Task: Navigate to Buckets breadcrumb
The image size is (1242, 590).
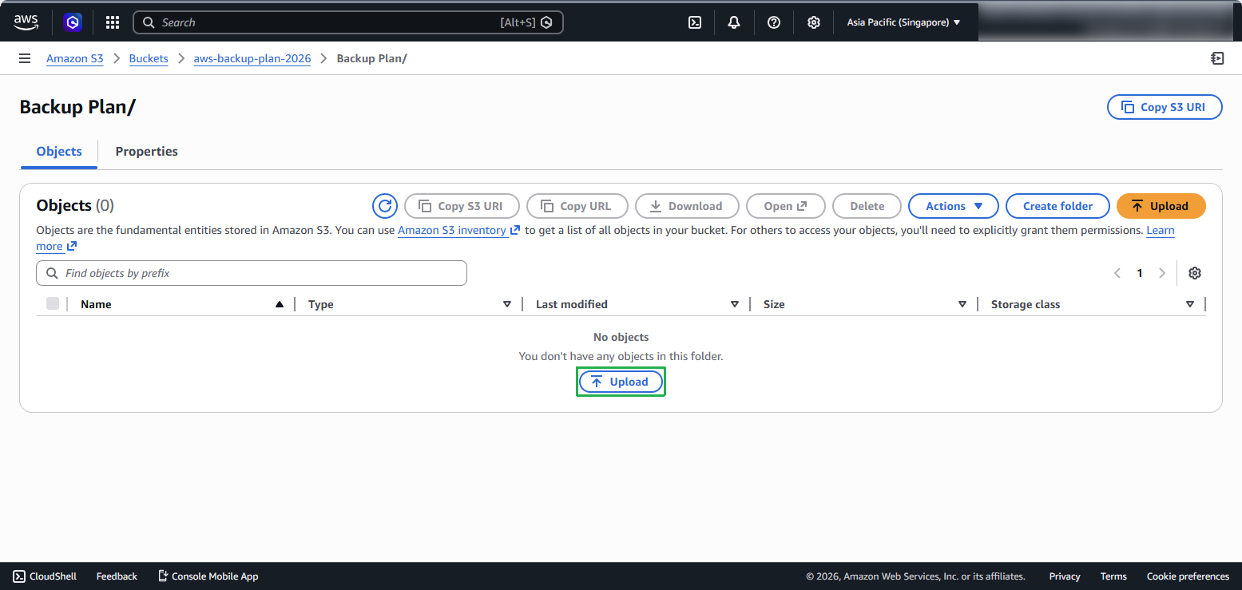Action: [149, 58]
